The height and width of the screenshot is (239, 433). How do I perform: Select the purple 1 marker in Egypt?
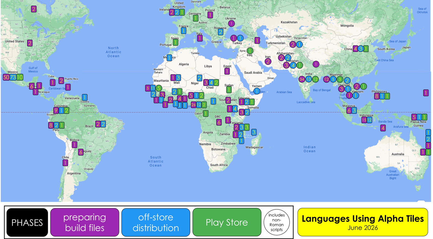pos(227,71)
